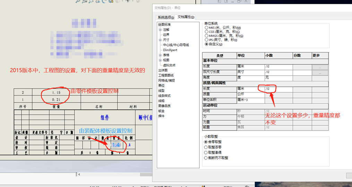Click the circled .12 decimals cell under 质量/截面属性
Screen dimensions: 352x187
(x=268, y=89)
